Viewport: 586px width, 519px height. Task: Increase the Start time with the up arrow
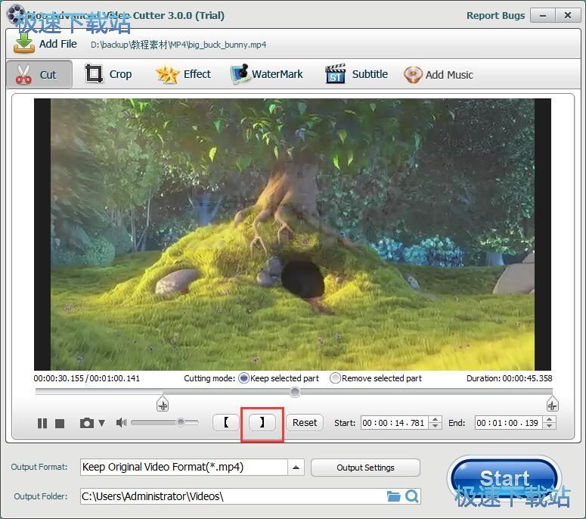click(435, 420)
